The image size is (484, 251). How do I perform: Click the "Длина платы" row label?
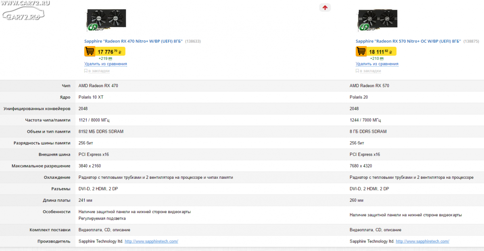pos(56,200)
